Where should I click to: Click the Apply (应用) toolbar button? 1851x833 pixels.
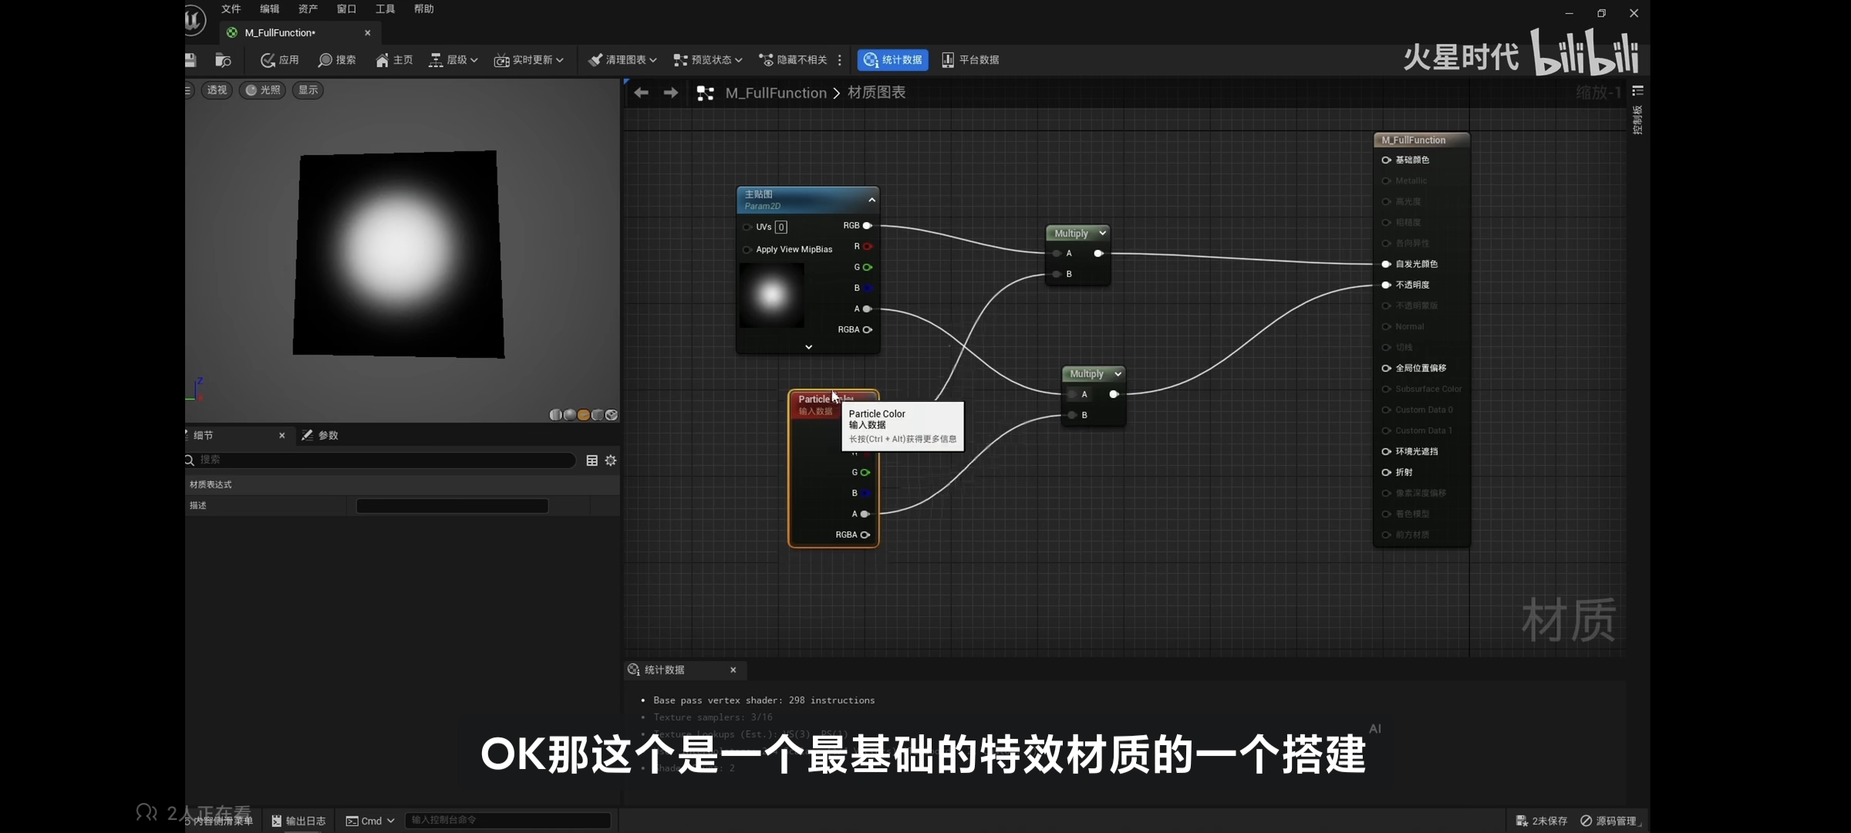280,60
